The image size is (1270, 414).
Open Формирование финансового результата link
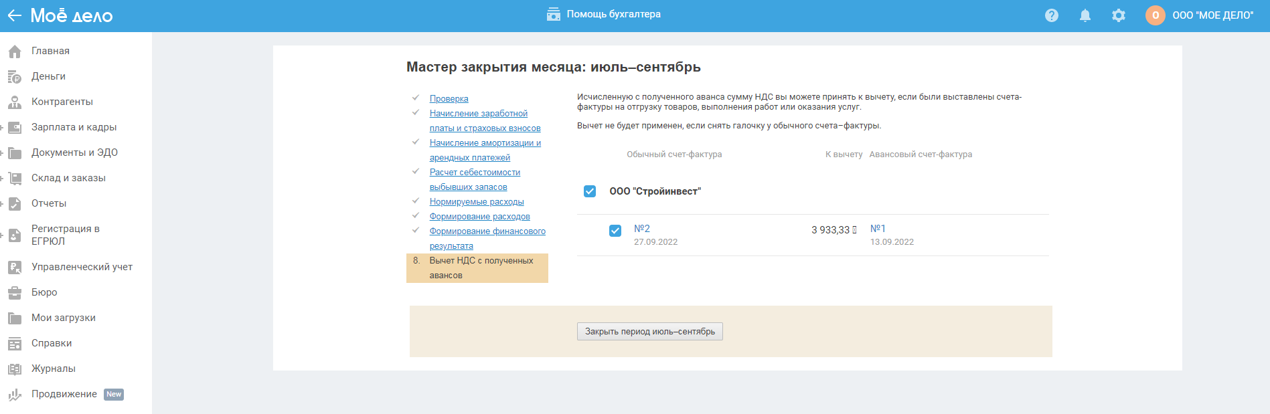[487, 239]
